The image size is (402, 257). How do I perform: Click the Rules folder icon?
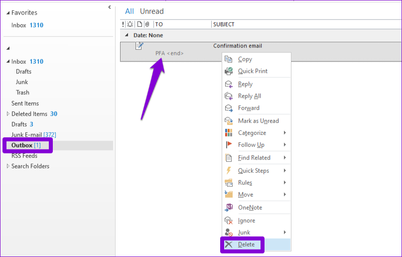pos(229,182)
